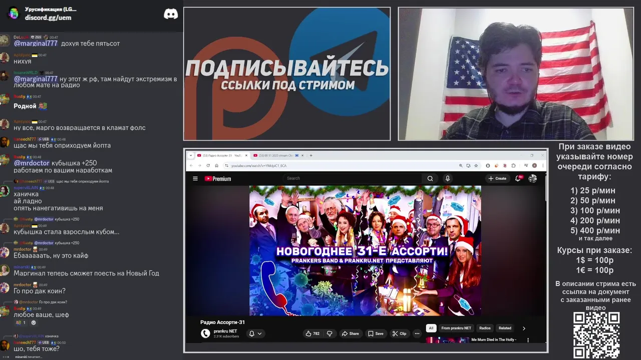Click the browser home icon
Viewport: 641px width, 360px height.
tap(216, 165)
